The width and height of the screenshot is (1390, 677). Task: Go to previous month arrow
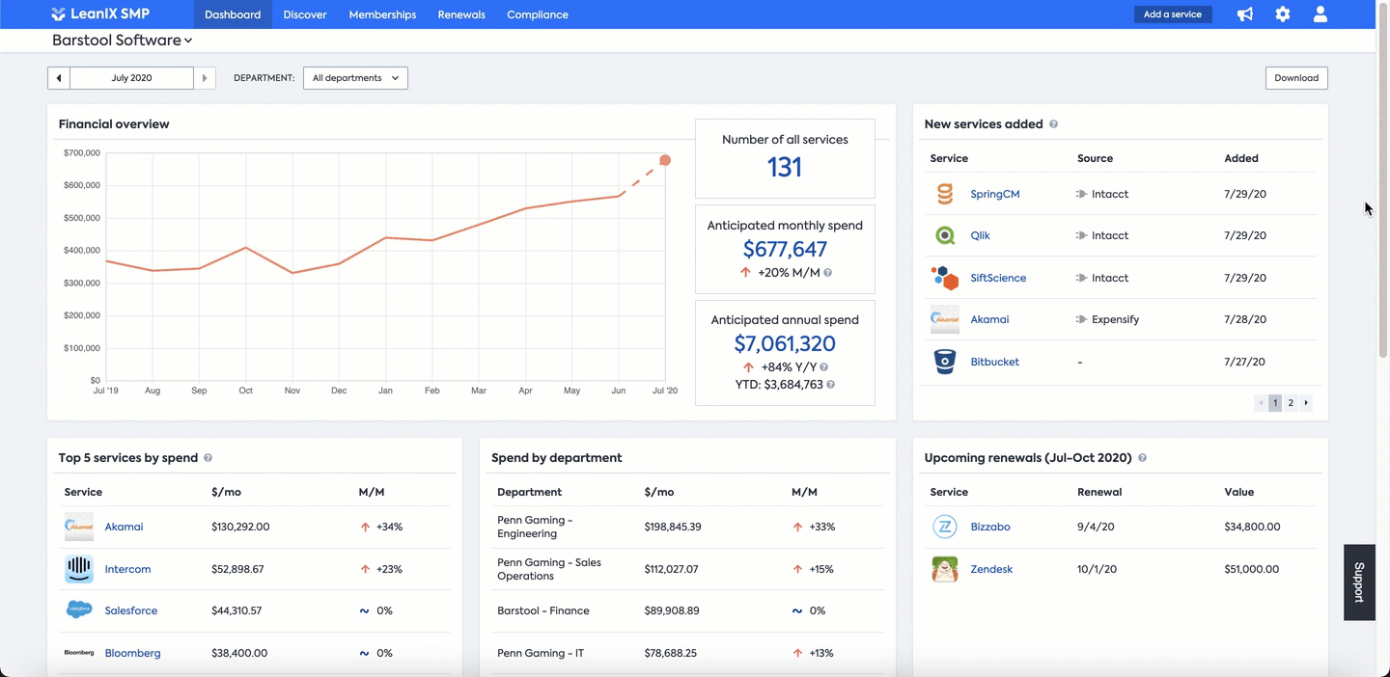click(x=59, y=78)
